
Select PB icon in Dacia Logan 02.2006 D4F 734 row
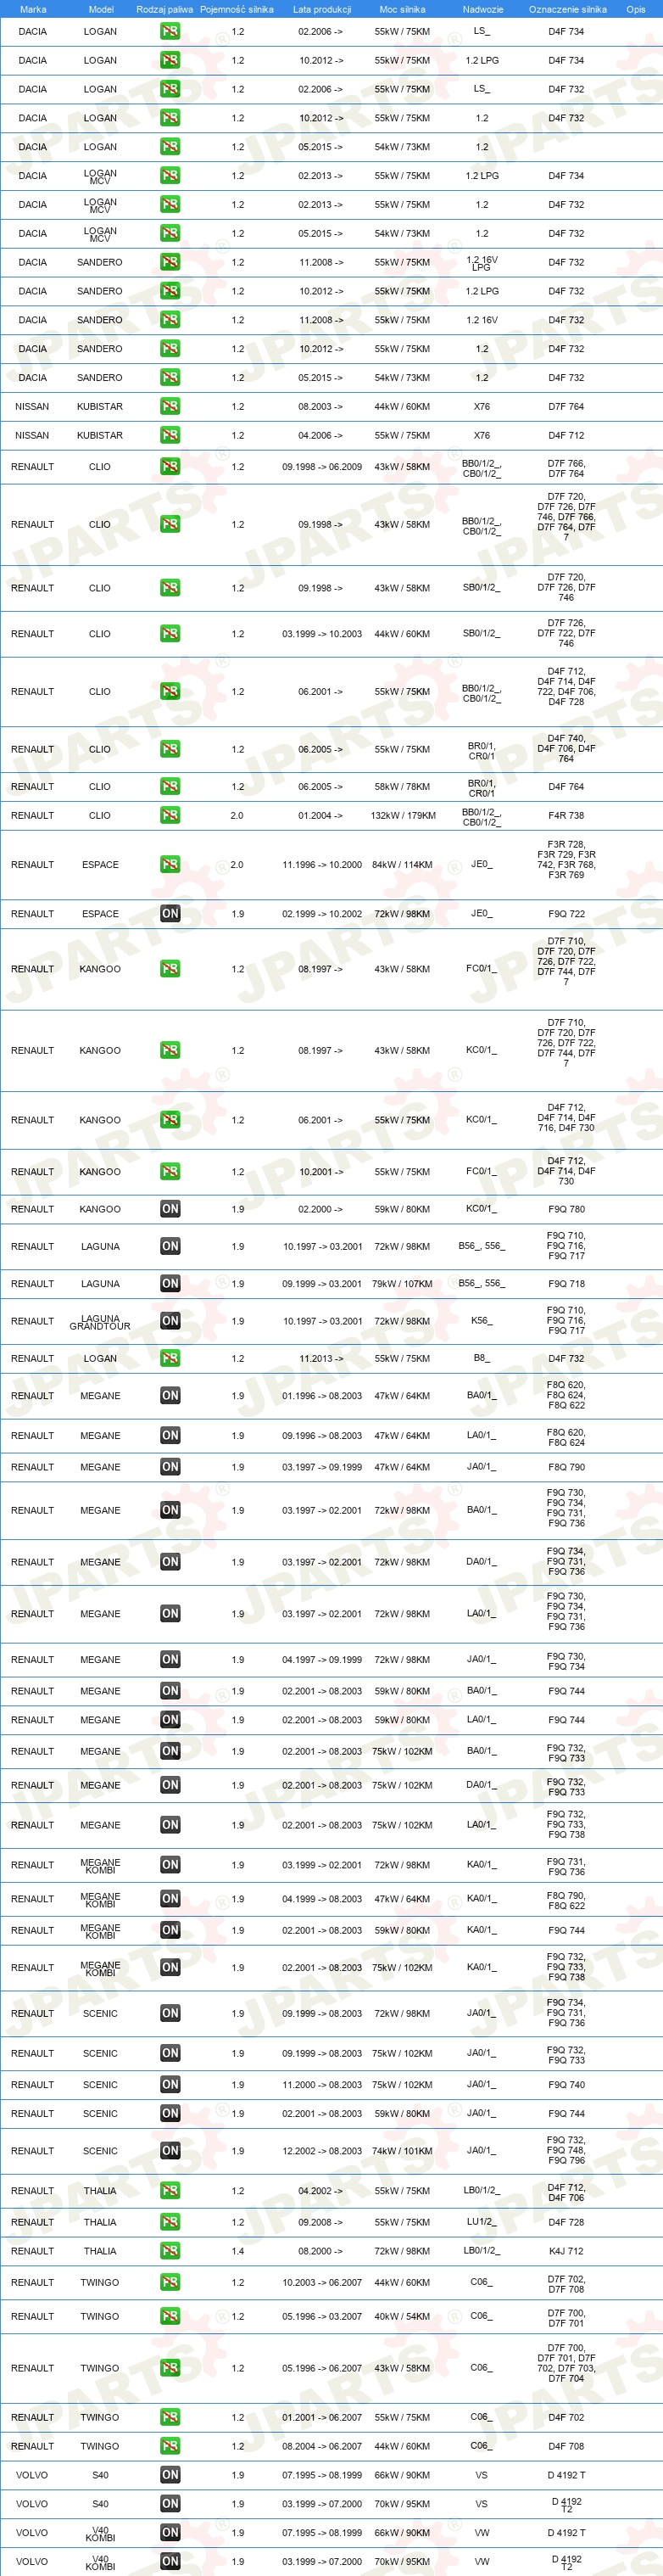coord(170,31)
